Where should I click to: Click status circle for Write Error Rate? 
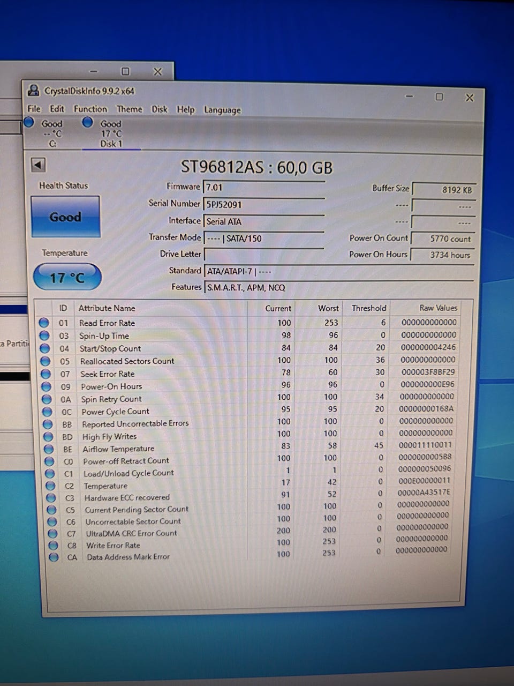coord(53,546)
